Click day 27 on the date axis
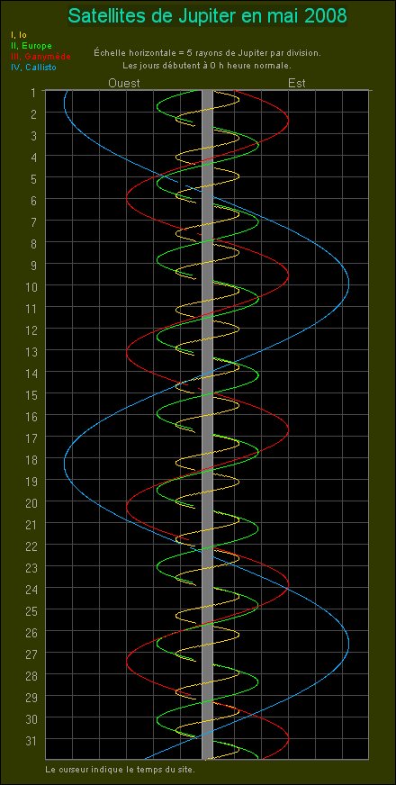 coord(31,653)
